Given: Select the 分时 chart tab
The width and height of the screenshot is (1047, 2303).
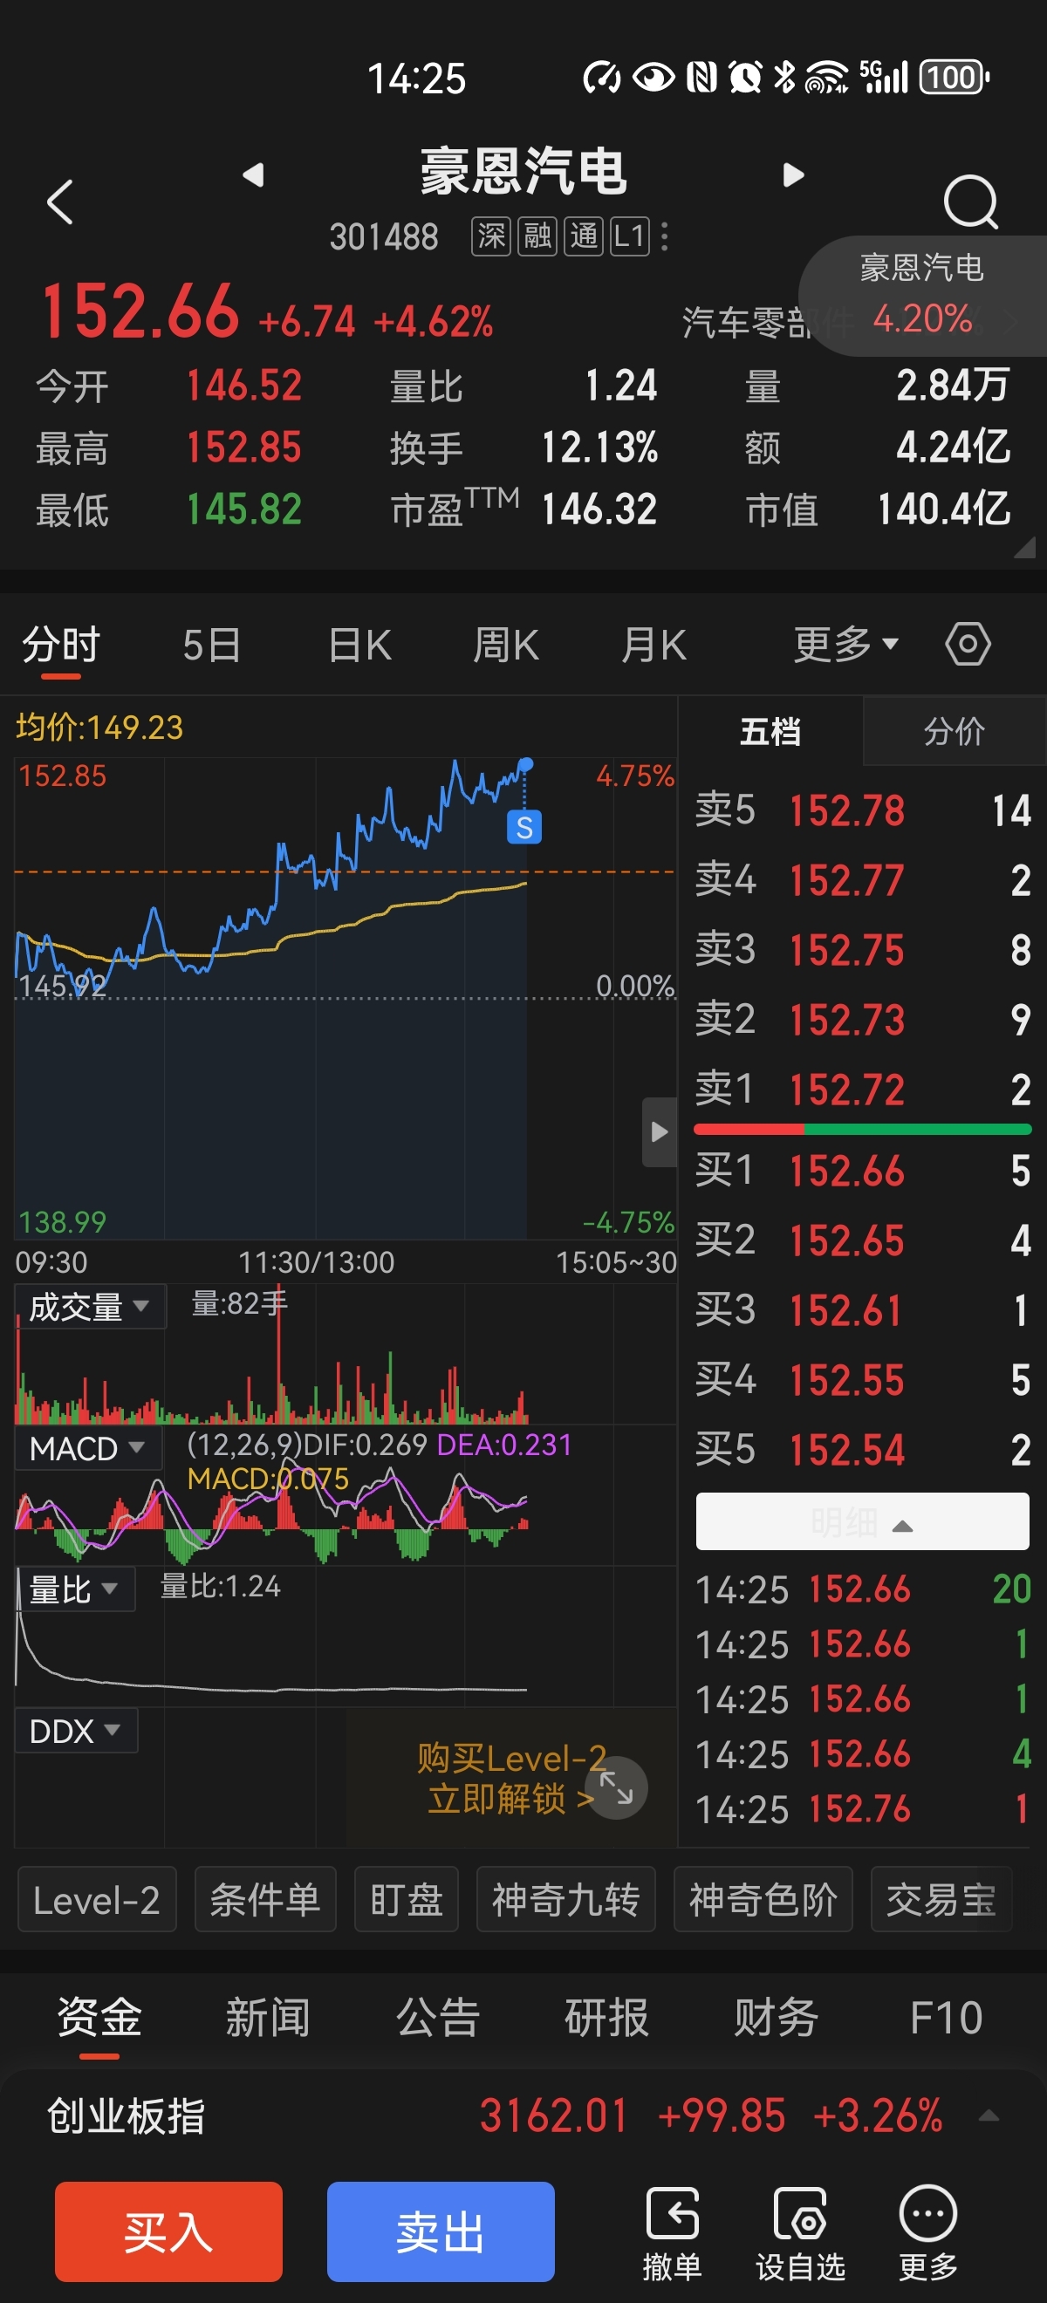Looking at the screenshot, I should pyautogui.click(x=61, y=645).
